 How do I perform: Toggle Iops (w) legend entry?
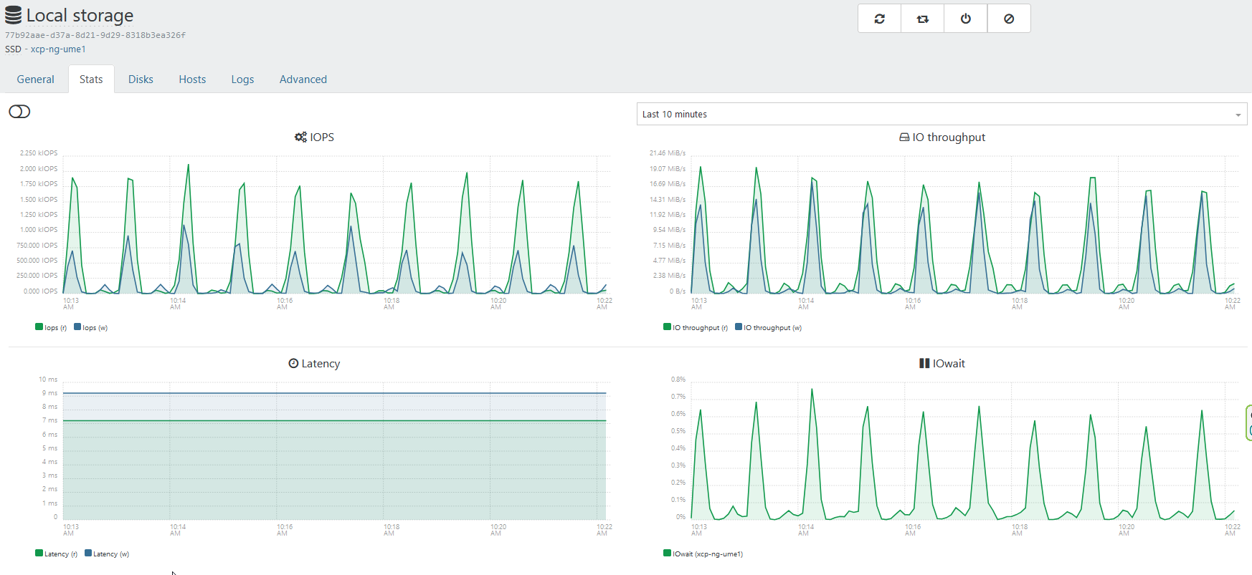tap(90, 327)
